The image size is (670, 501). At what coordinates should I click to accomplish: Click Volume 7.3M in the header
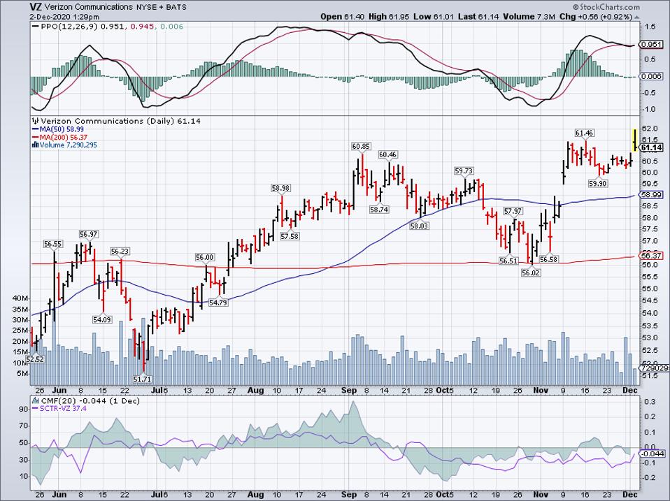(x=529, y=17)
